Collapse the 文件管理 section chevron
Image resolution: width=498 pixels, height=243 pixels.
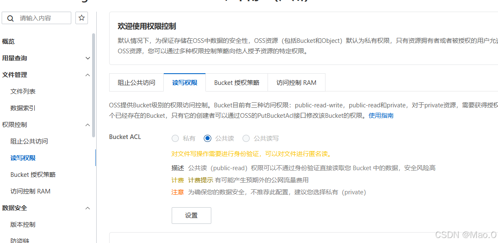[88, 75]
